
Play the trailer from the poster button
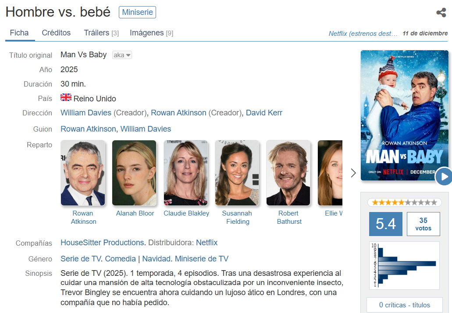pos(444,176)
